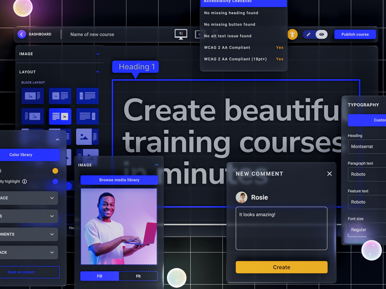Pick the orange color swatch
The image size is (386, 289).
[55, 171]
